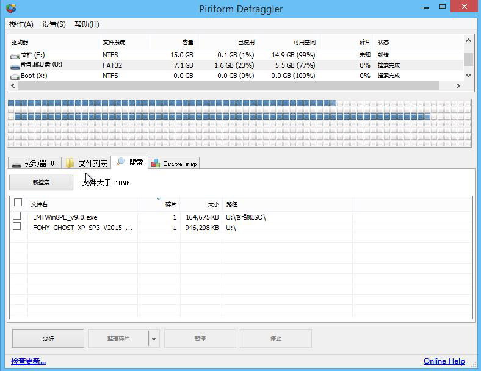Click the drive list horizontal scrollbar track

coord(228,86)
